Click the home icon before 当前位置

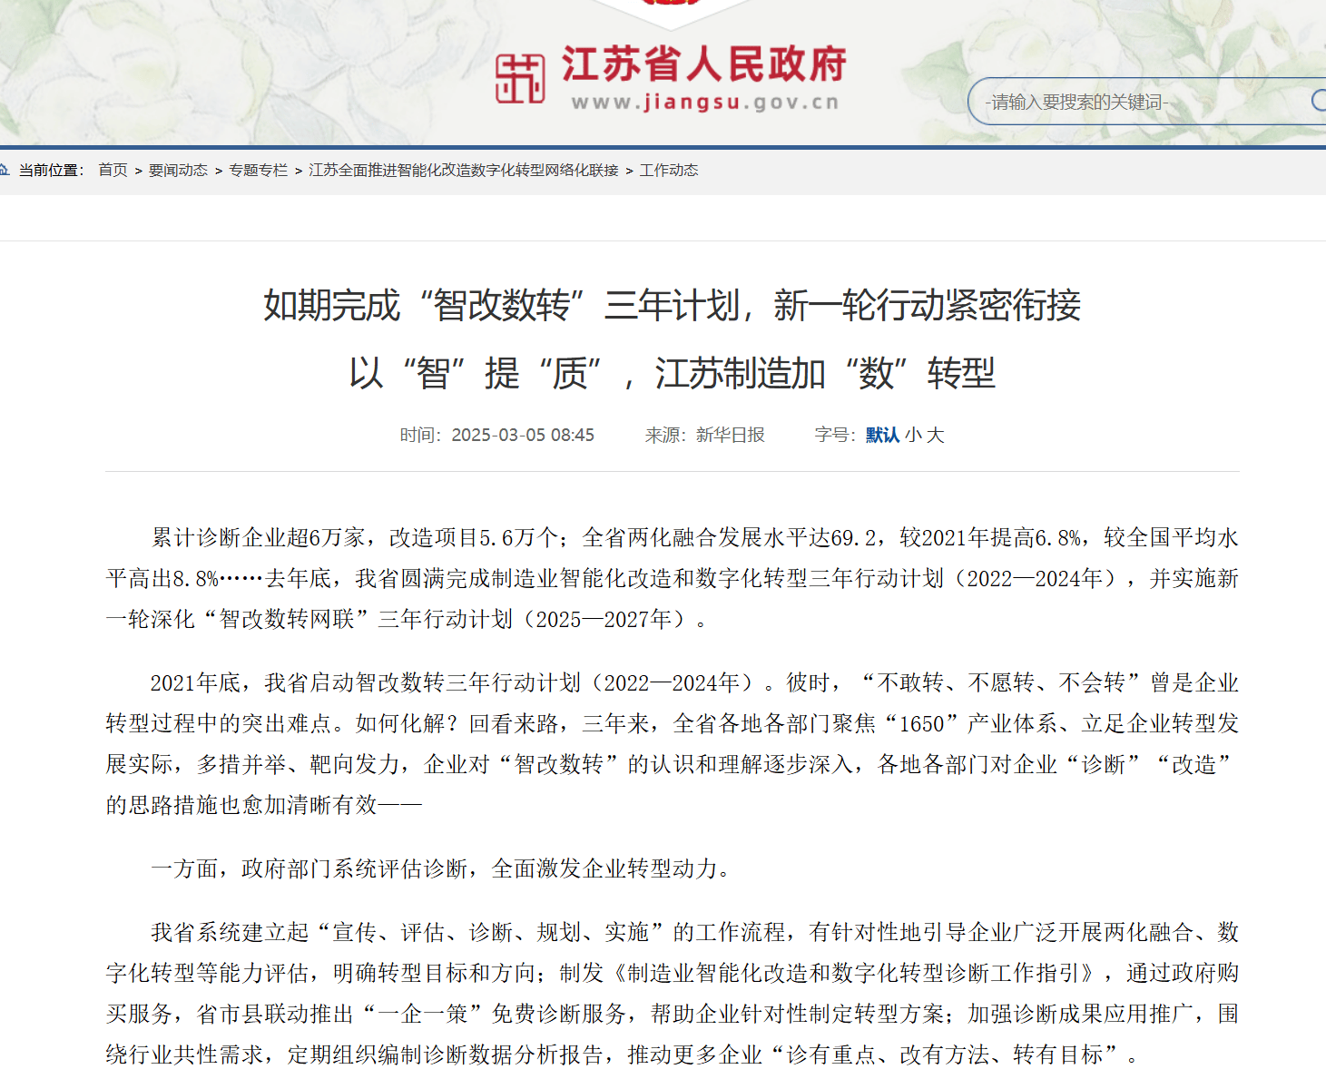pos(5,170)
